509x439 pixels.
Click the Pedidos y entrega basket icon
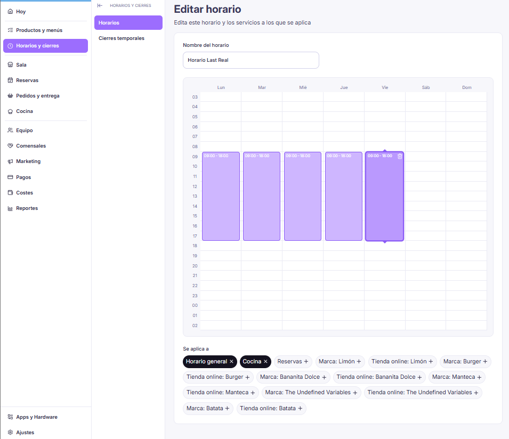tap(10, 96)
